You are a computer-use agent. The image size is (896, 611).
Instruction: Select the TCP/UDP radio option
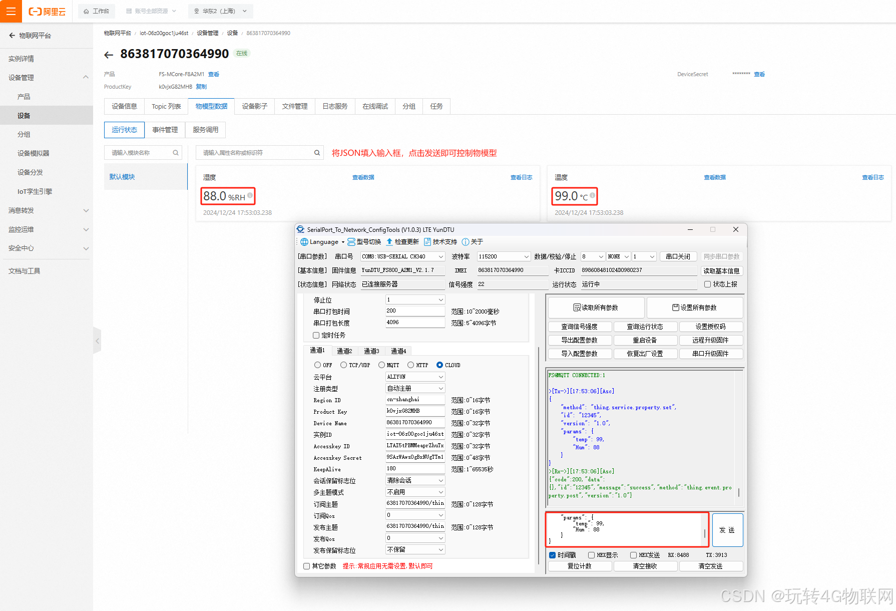tap(343, 365)
